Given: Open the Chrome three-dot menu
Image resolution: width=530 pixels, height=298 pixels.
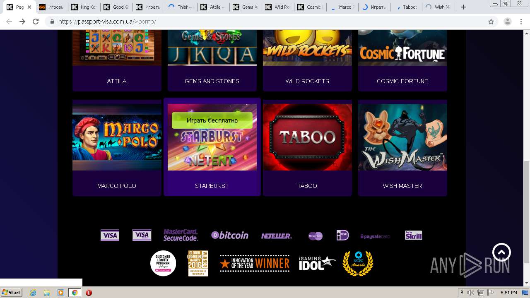Looking at the screenshot, I should point(521,22).
